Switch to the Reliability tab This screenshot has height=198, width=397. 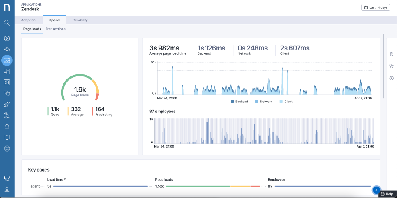80,20
